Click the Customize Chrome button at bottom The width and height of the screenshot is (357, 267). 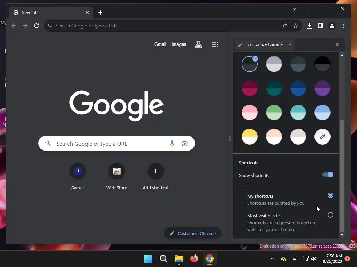192,233
